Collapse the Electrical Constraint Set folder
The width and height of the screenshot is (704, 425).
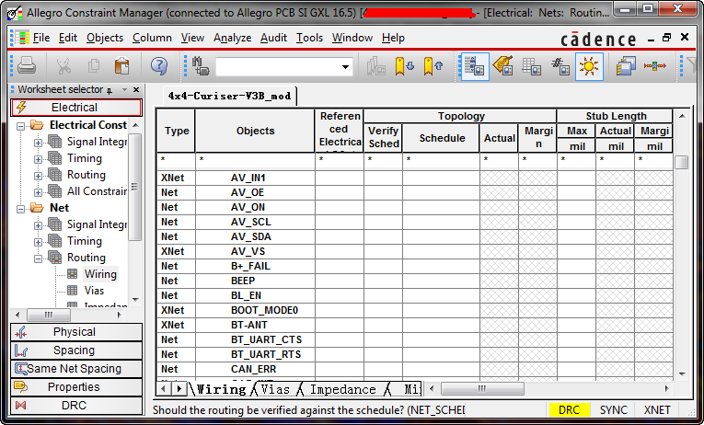click(x=20, y=126)
